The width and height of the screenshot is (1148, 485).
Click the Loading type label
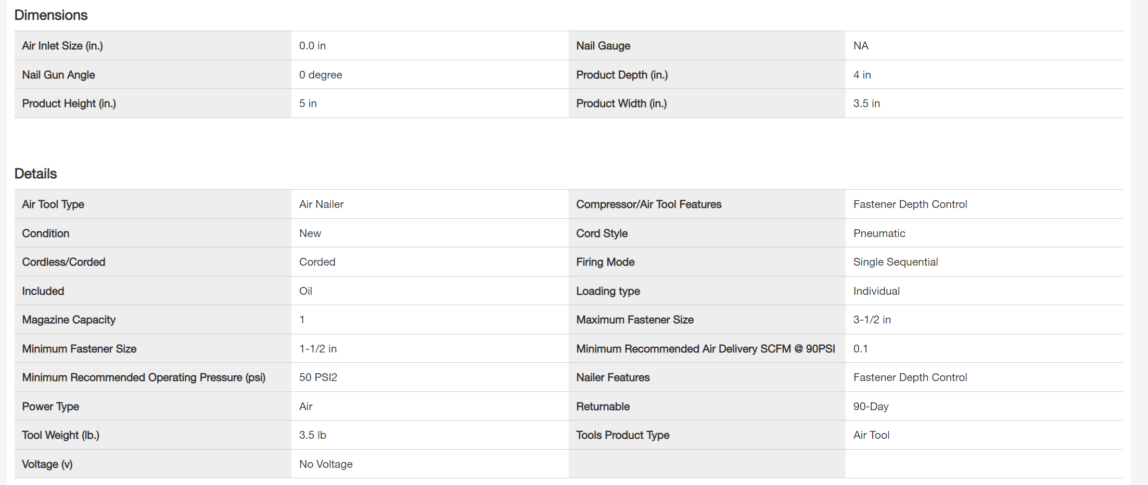pos(608,291)
